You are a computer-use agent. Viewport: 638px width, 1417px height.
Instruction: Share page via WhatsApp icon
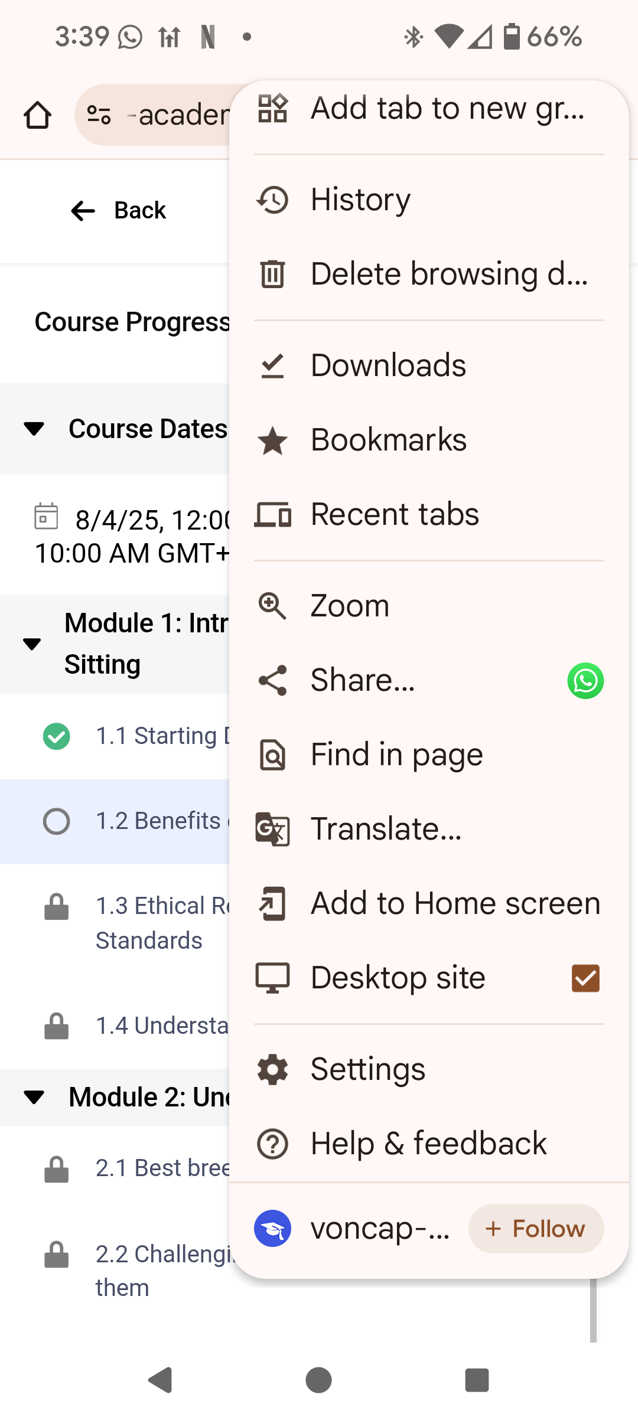pyautogui.click(x=585, y=681)
